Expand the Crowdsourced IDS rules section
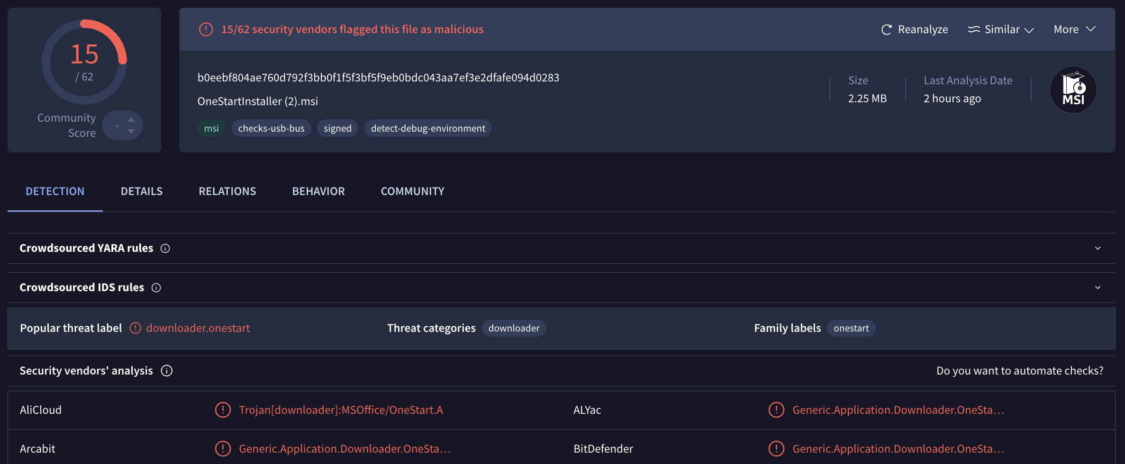 [1097, 287]
